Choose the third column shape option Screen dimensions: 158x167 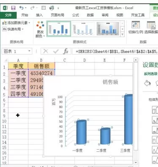pos(155,130)
